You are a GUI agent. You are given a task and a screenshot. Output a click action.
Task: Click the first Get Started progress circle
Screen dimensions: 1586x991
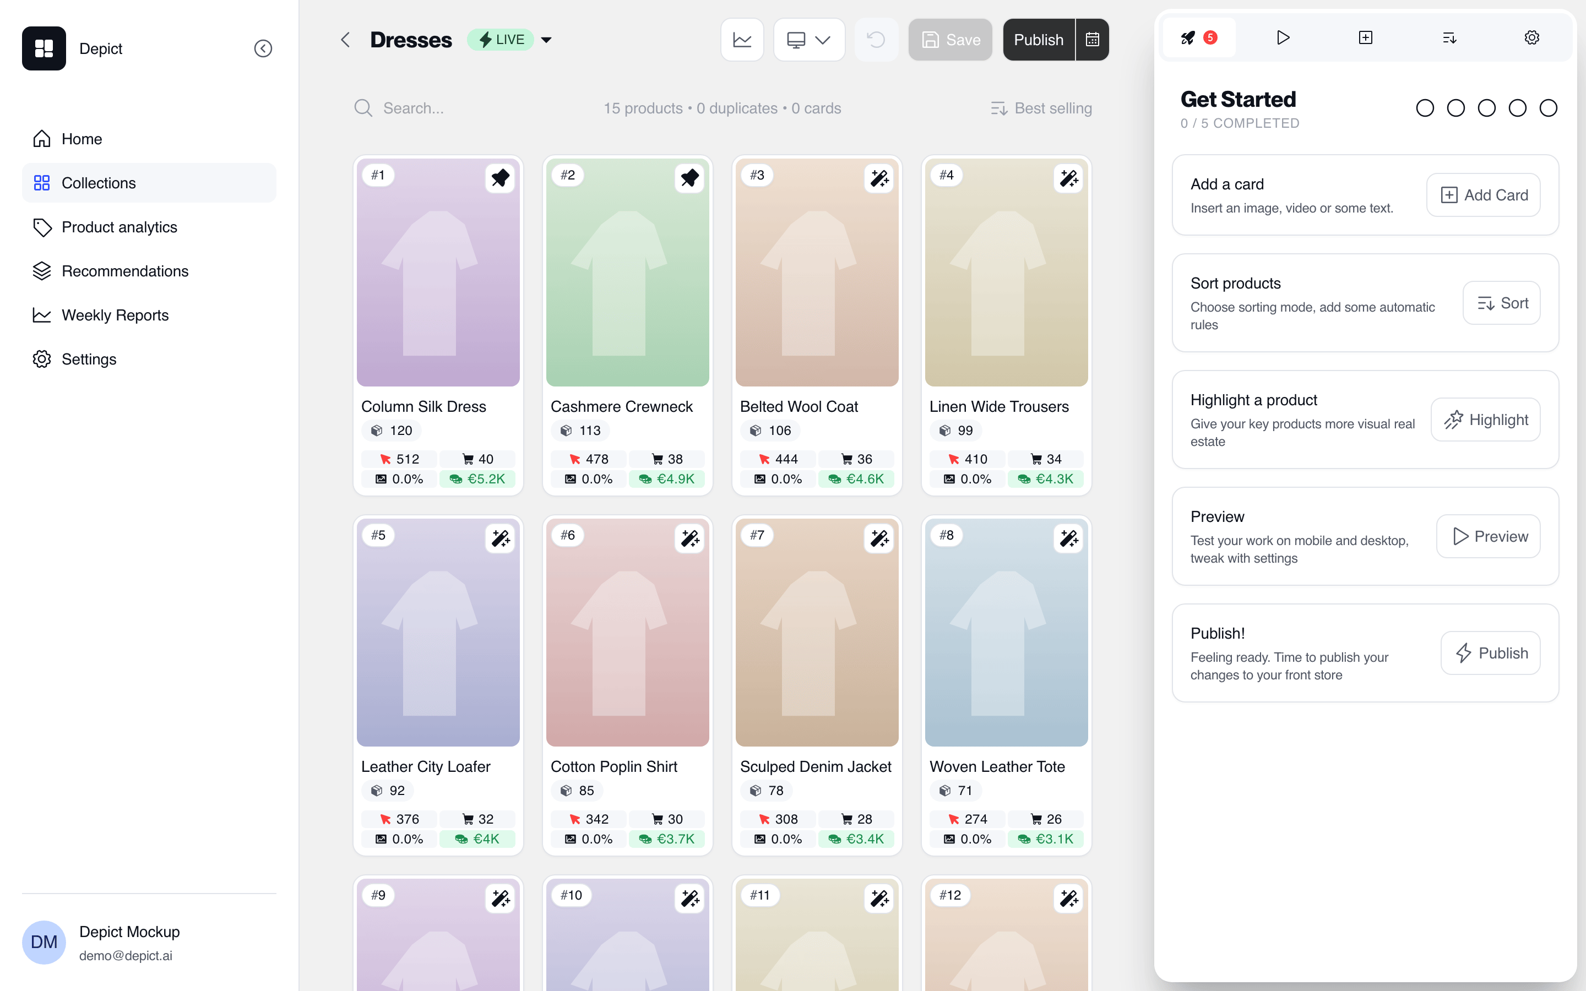point(1425,108)
